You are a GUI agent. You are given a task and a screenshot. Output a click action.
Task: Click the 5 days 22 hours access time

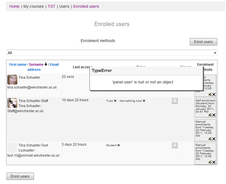pos(74,145)
